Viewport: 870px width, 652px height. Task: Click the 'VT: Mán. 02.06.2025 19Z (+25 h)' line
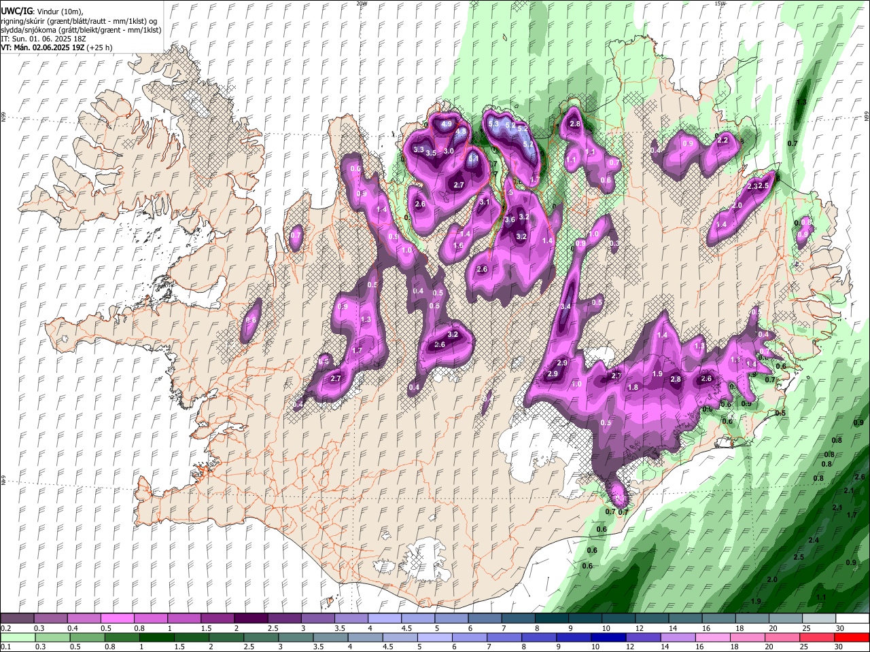[57, 48]
